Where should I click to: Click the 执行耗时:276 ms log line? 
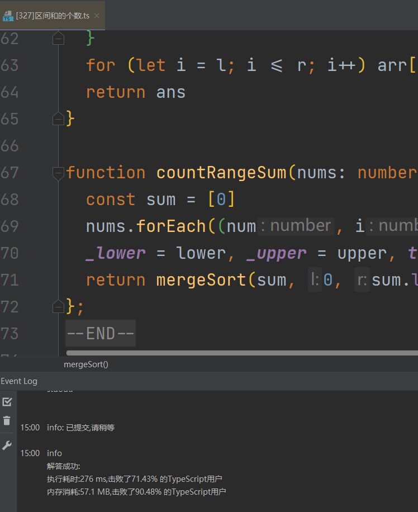[134, 479]
